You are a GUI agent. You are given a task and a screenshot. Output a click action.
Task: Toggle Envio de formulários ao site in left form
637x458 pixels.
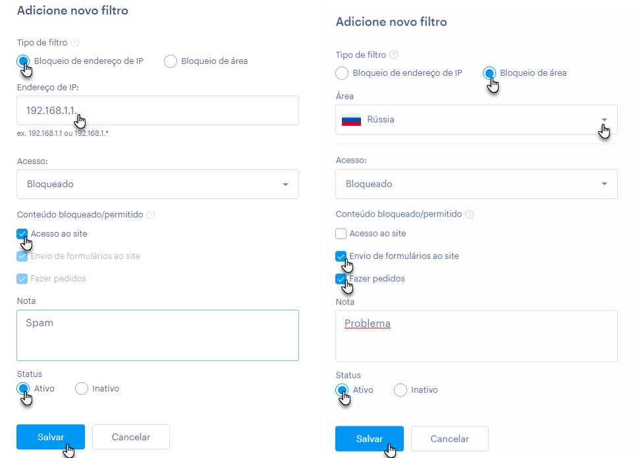point(22,256)
